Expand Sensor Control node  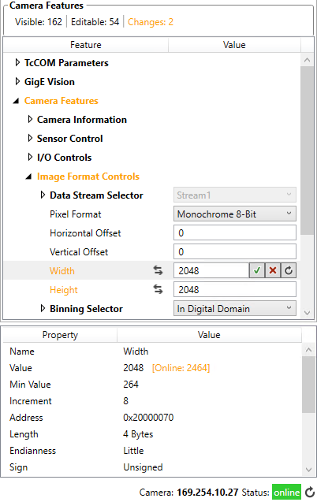click(30, 139)
